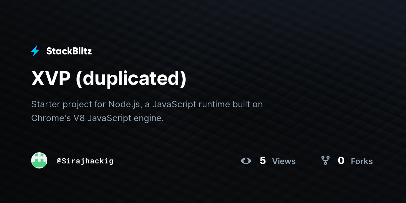The width and height of the screenshot is (406, 203).
Task: Click the StackBlitz lightning bolt logo
Action: (35, 51)
